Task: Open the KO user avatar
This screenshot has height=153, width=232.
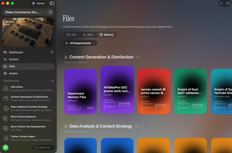Action: pyautogui.click(x=5, y=148)
